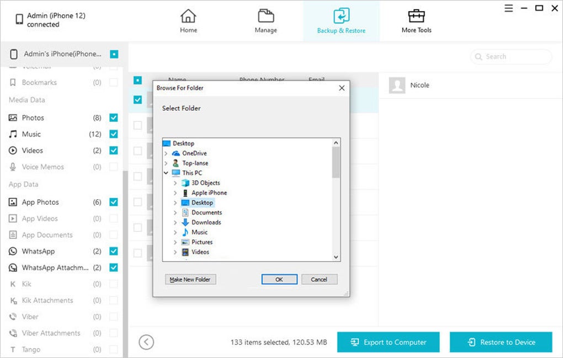Select the Backup & Restore icon
The image size is (563, 358).
(x=341, y=16)
